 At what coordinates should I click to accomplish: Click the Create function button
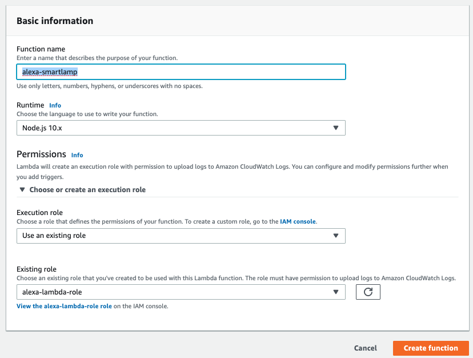click(x=431, y=348)
